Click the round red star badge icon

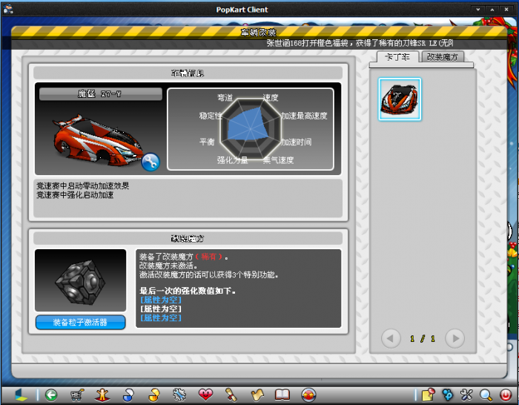coord(308,395)
